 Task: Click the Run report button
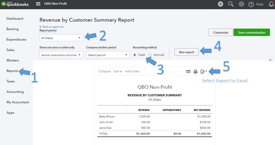pyautogui.click(x=186, y=52)
